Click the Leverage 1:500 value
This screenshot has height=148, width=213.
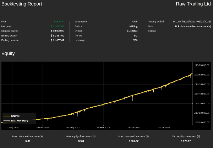pyautogui.click(x=134, y=40)
